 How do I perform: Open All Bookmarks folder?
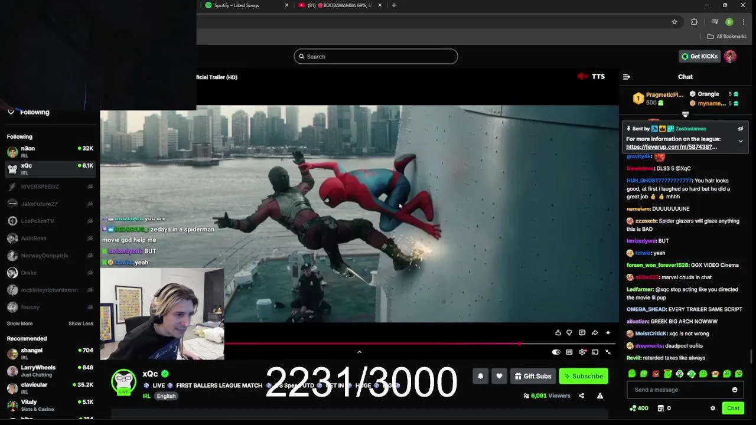pos(727,37)
